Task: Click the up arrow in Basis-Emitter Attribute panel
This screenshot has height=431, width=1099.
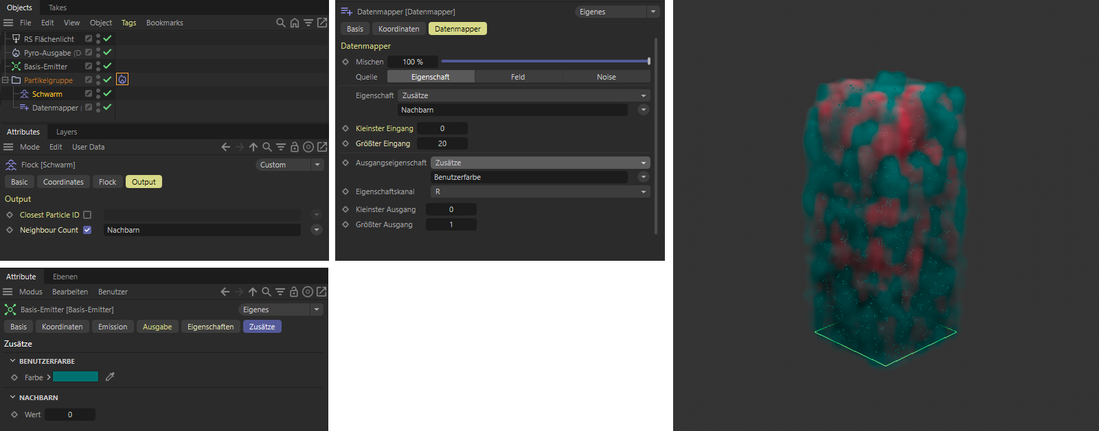Action: [x=253, y=292]
